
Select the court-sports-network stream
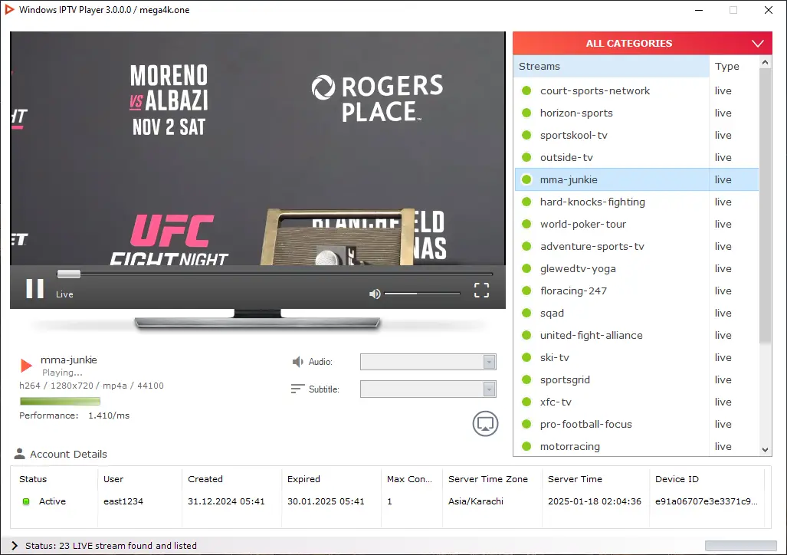[637, 90]
